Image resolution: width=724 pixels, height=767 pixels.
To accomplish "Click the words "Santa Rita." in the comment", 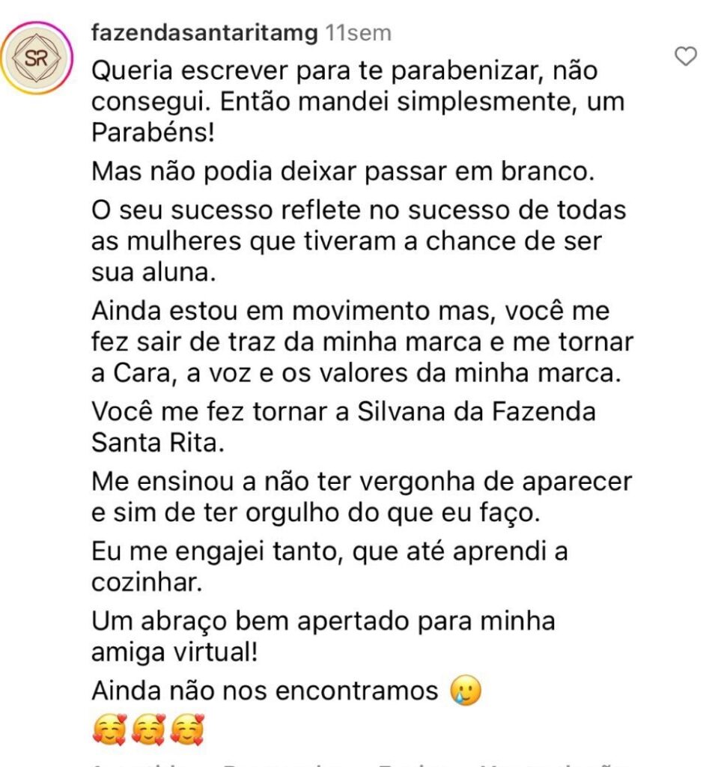I will point(157,442).
